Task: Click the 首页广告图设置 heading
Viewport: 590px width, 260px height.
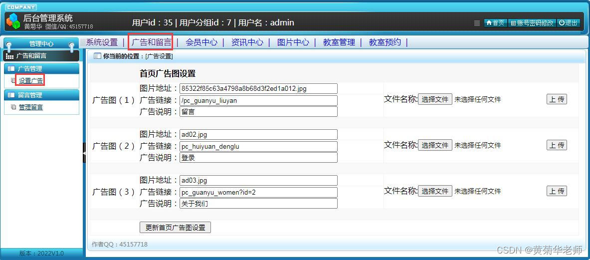Action: (168, 73)
